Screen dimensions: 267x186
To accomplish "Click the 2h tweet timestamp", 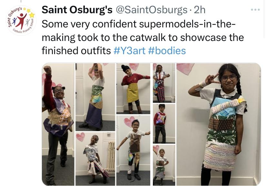I will 200,10.
